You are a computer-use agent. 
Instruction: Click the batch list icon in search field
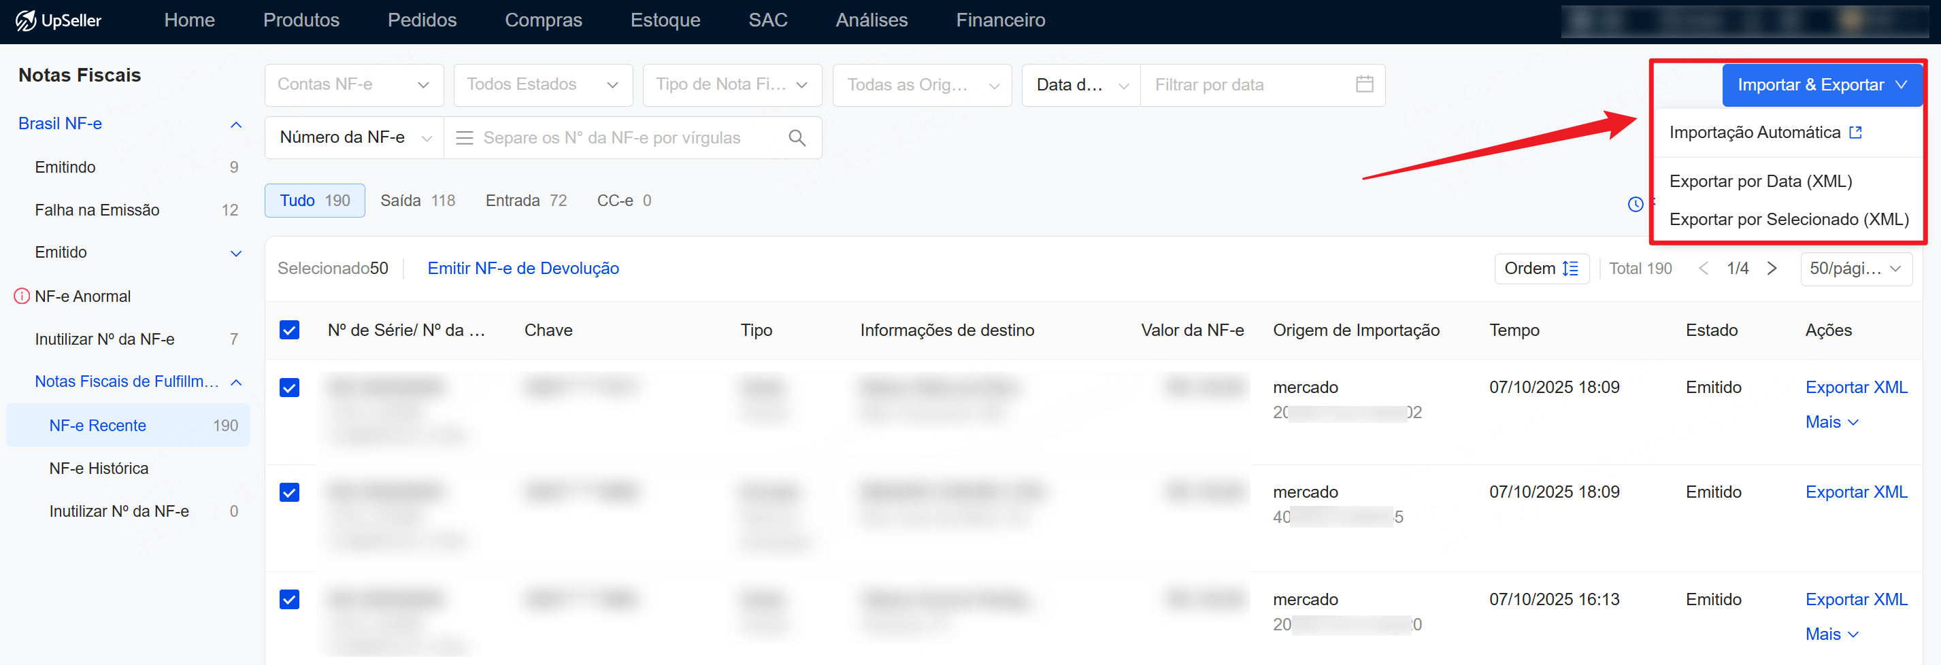point(464,138)
